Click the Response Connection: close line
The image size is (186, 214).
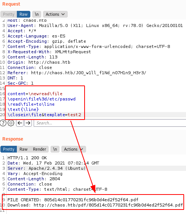(x=30, y=184)
